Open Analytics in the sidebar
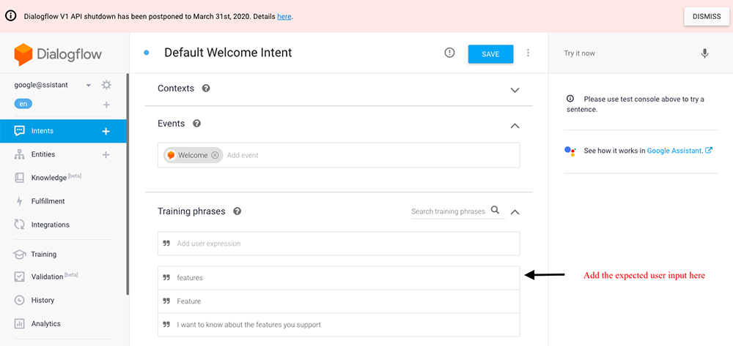 45,323
